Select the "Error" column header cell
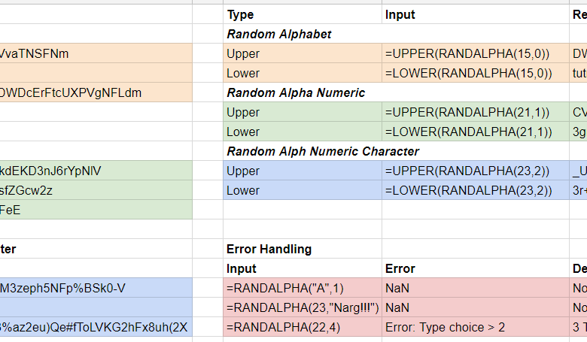Screen dimensions: 587x342 474,268
